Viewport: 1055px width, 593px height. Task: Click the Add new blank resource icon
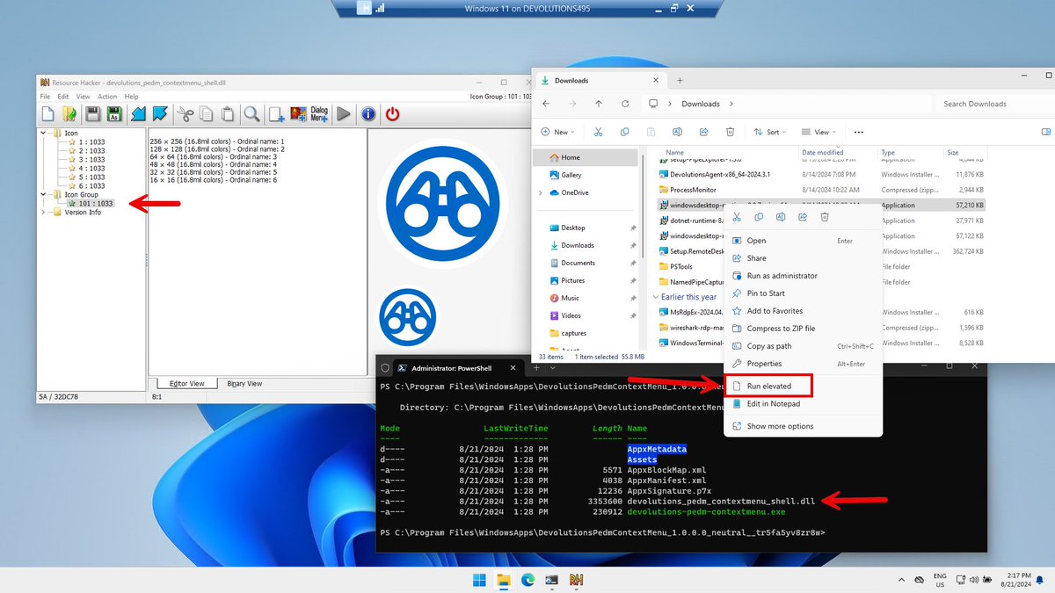pos(277,114)
